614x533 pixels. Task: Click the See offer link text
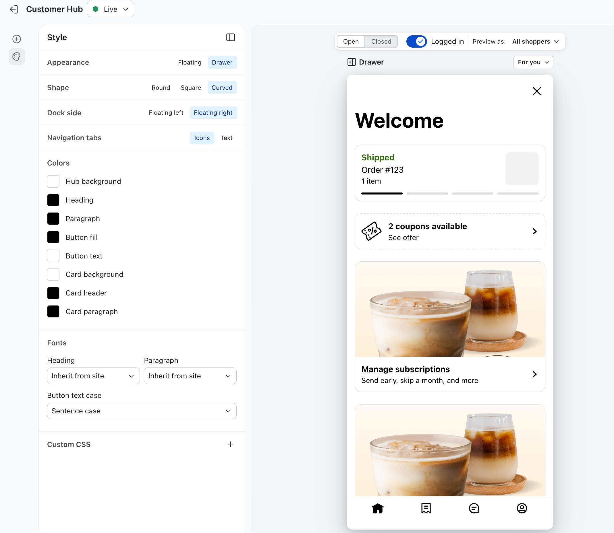403,238
